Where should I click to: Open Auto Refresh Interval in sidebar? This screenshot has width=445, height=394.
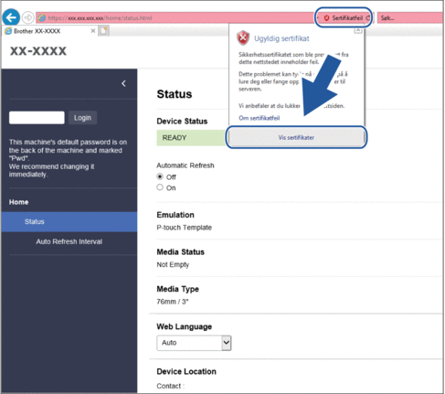coord(69,241)
